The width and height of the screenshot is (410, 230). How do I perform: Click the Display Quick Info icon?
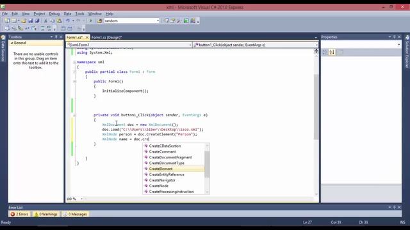pos(20,28)
